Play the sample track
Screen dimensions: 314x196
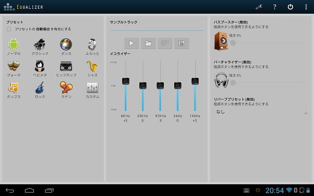tap(131, 43)
